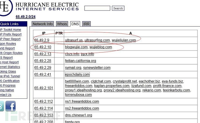Open the Toolkit Home quick link
This screenshot has width=200, height=123.
(10, 30)
